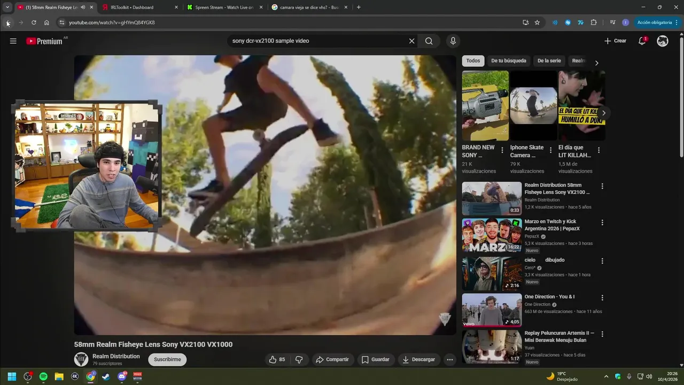Open BRAND NEW SONY short thumbnail
Viewport: 684px width, 385px height.
485,105
